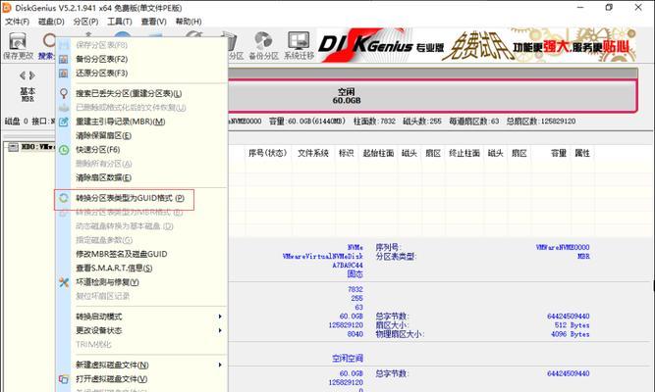Click the VMwareVirtualNVMeDisk model value
Viewport: 655px width, 392px height.
322,256
